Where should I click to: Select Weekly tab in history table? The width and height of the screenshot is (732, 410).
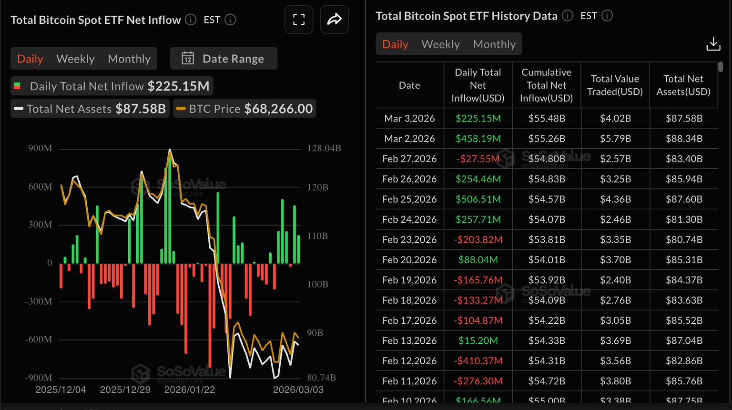point(440,44)
